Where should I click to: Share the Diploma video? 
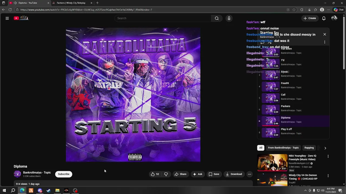(x=180, y=174)
